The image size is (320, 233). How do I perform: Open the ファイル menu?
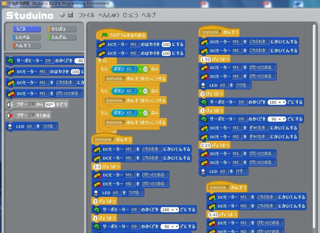pyautogui.click(x=86, y=15)
